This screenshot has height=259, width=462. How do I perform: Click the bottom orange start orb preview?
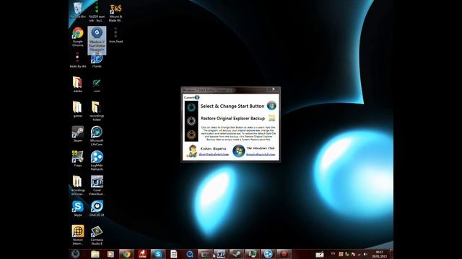191,135
